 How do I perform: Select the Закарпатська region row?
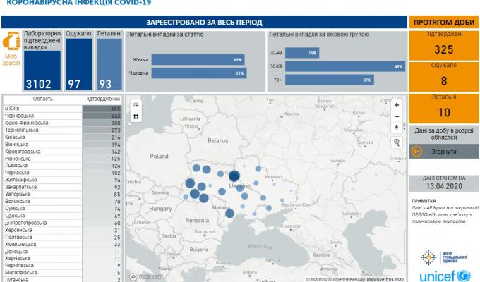tap(62, 188)
